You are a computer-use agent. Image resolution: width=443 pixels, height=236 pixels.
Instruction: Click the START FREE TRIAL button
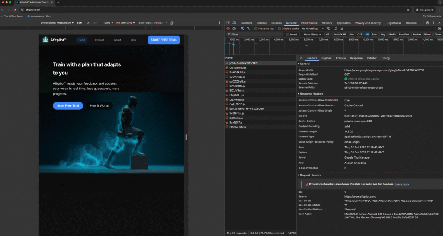pos(164,40)
